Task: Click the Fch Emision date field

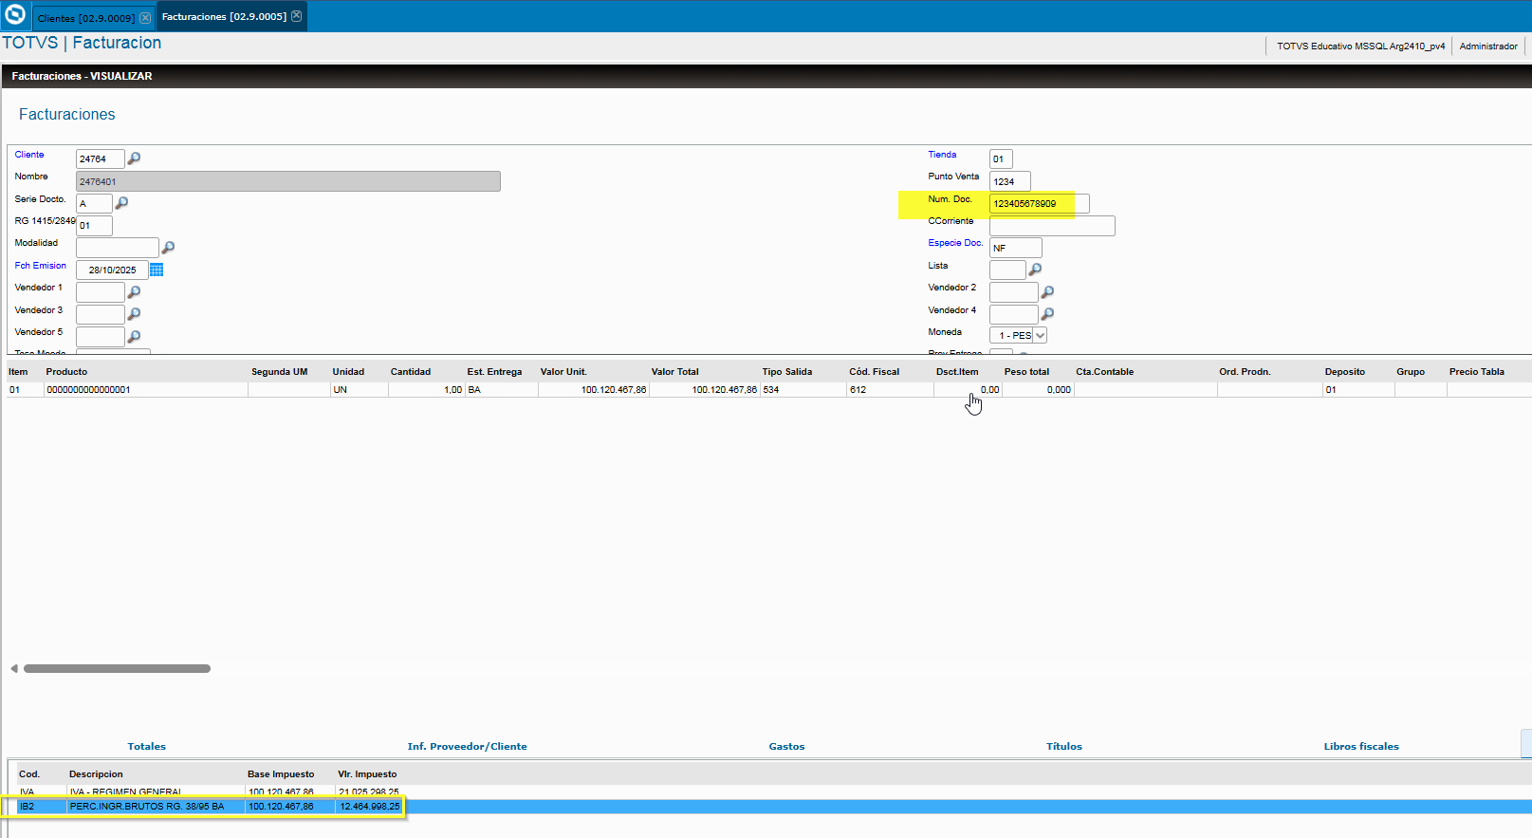Action: [112, 270]
